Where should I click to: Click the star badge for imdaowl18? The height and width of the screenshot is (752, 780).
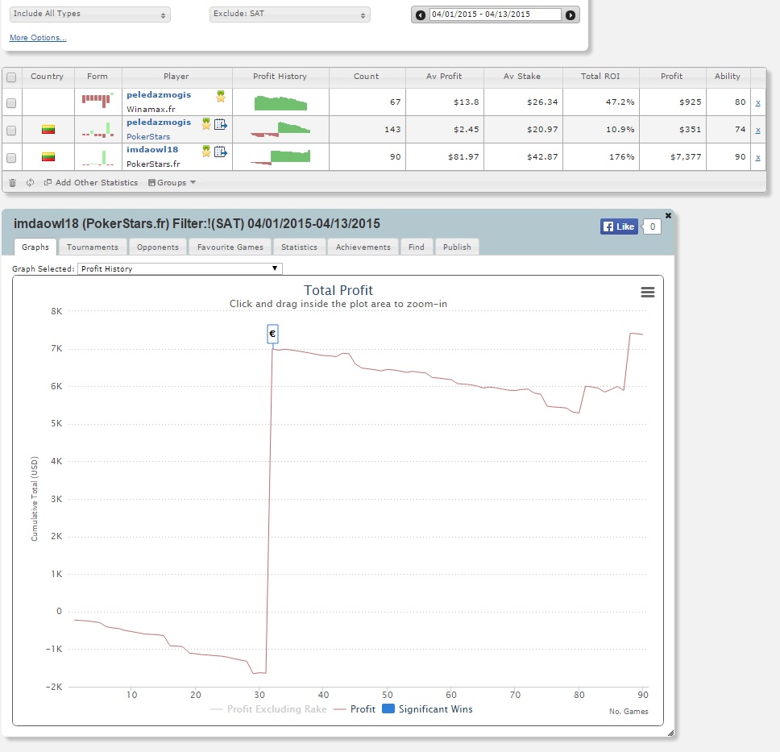pyautogui.click(x=206, y=151)
